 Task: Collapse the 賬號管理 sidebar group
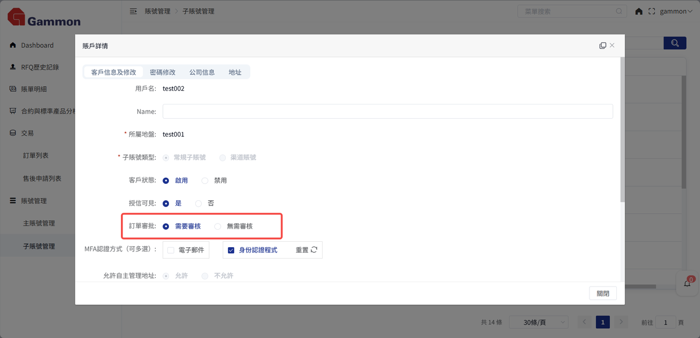[x=34, y=201]
